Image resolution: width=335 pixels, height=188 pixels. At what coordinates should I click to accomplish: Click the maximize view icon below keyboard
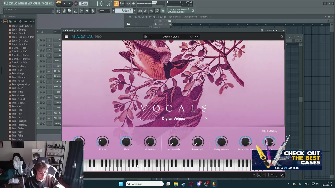pyautogui.click(x=283, y=175)
